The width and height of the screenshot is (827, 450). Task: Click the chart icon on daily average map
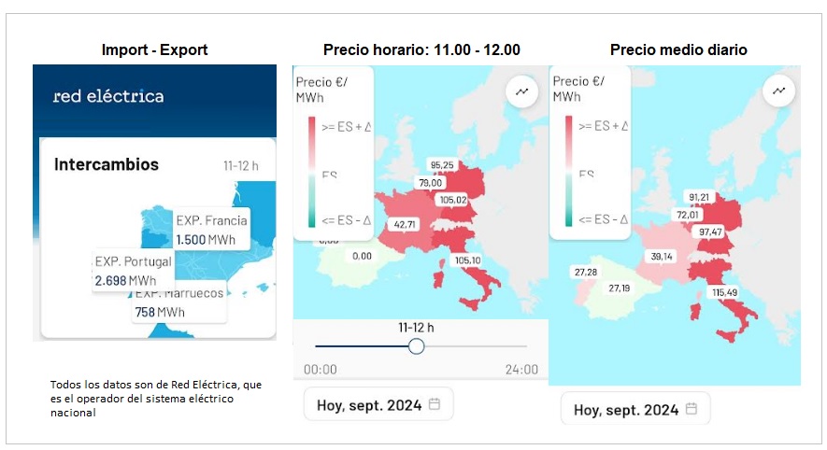[x=777, y=91]
